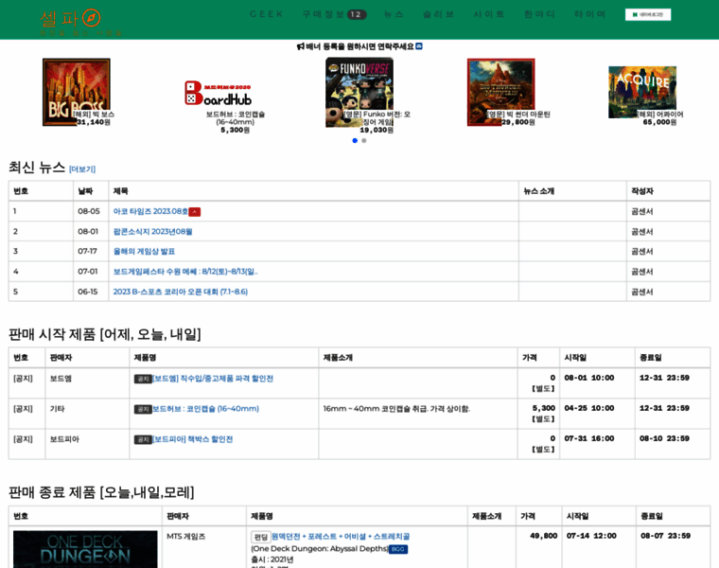Click the 08-05 date in news row 1
719x568 pixels.
[x=89, y=211]
